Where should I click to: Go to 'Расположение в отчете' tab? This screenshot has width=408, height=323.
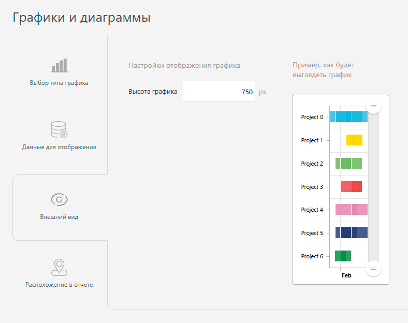pyautogui.click(x=59, y=274)
